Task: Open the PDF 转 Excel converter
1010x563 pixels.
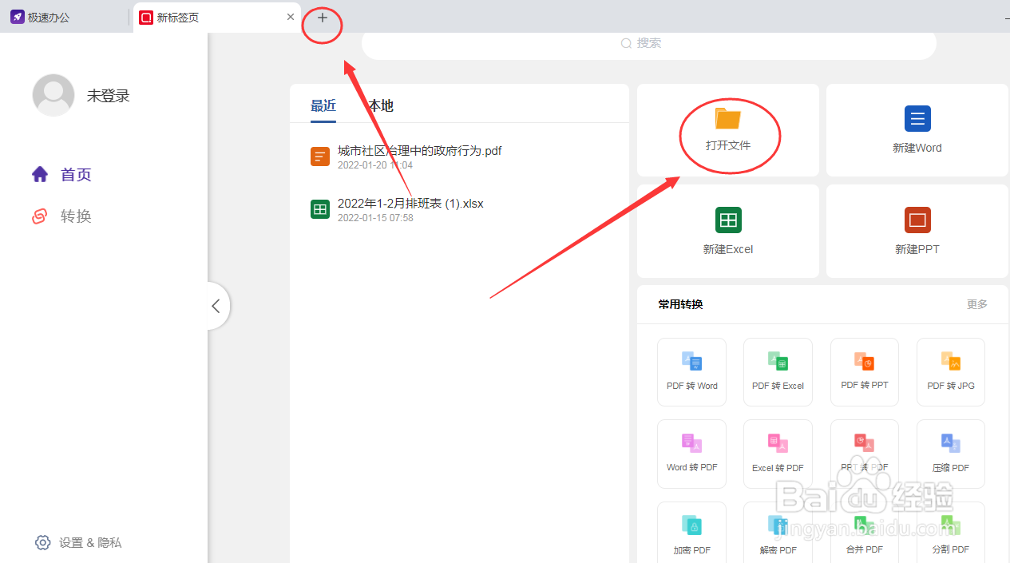Action: (778, 372)
